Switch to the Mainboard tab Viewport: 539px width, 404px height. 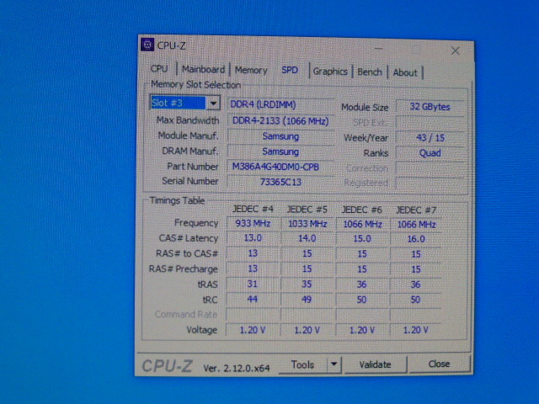(203, 69)
